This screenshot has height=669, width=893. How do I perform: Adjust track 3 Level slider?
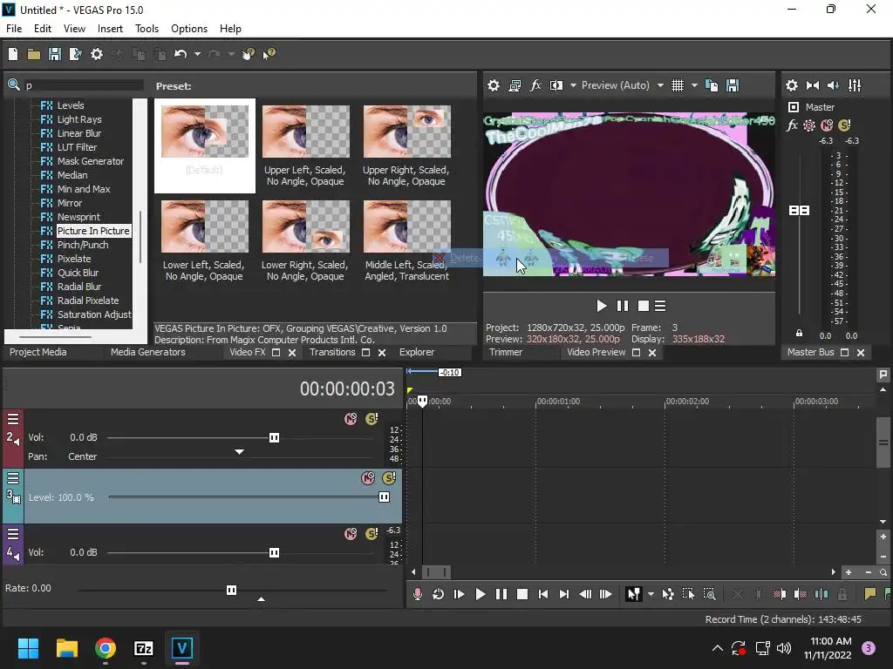click(x=385, y=497)
